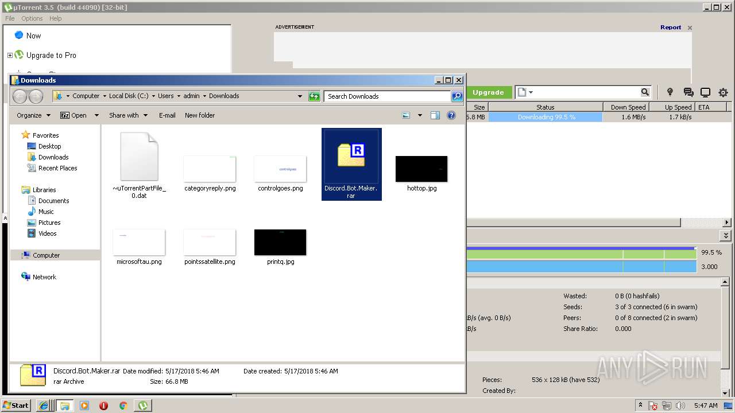Open the Share with dropdown
This screenshot has height=413, width=735.
[128, 115]
